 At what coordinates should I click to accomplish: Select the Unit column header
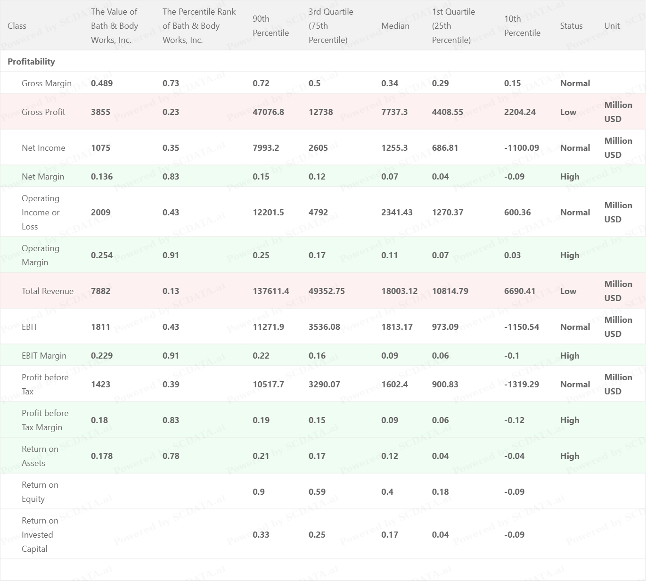612,26
